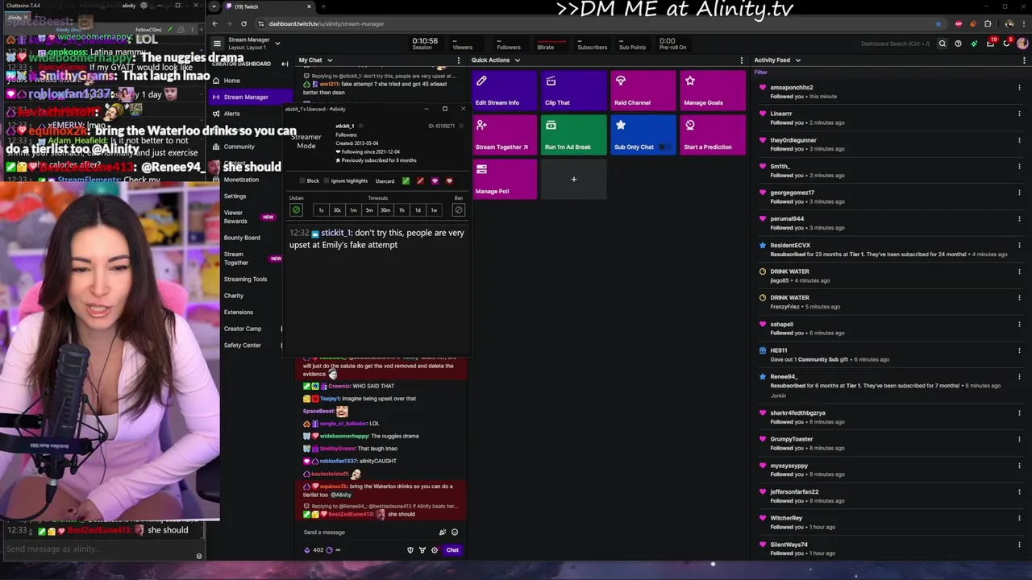This screenshot has width=1032, height=580.
Task: Open the browser extensions puzzle icon
Action: point(988,23)
